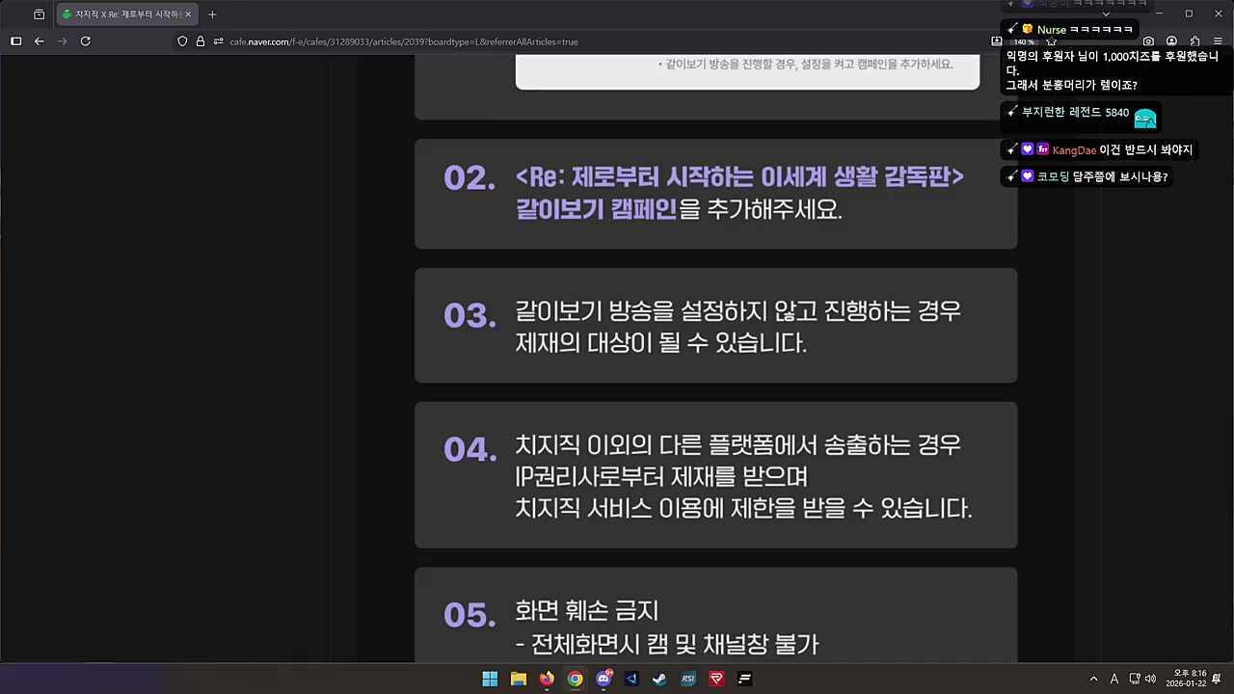Click the camera icon in the browser toolbar
The image size is (1234, 694).
(1147, 41)
